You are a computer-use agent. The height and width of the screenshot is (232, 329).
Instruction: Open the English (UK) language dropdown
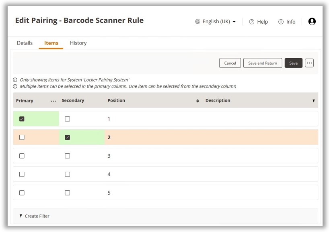(219, 22)
